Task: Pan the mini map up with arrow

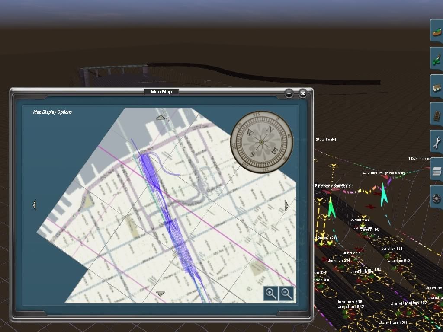Action: pyautogui.click(x=161, y=117)
